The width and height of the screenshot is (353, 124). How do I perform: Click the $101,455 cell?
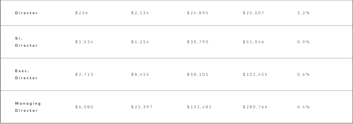pos(255,74)
